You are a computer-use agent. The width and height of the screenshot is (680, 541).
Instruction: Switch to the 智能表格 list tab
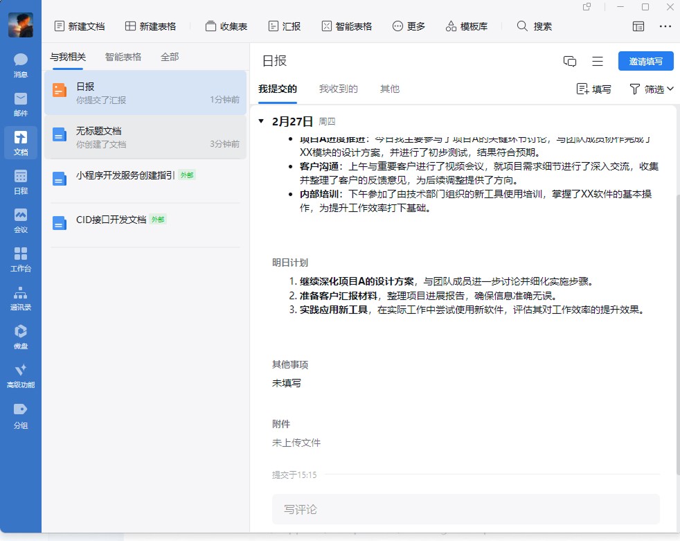tap(123, 57)
